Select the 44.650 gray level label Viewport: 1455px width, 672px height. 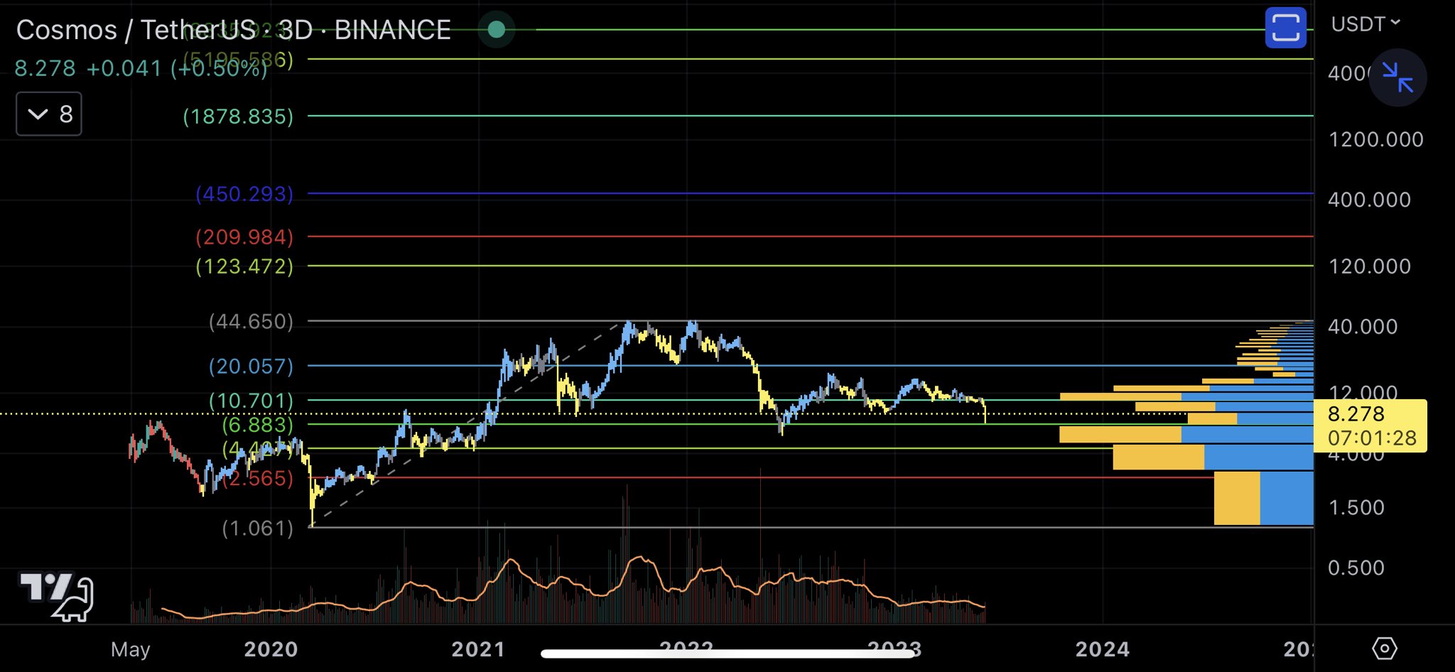click(x=251, y=322)
